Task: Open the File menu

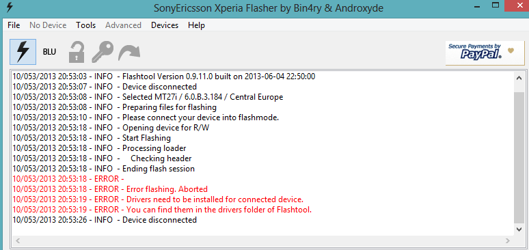Action: click(14, 25)
